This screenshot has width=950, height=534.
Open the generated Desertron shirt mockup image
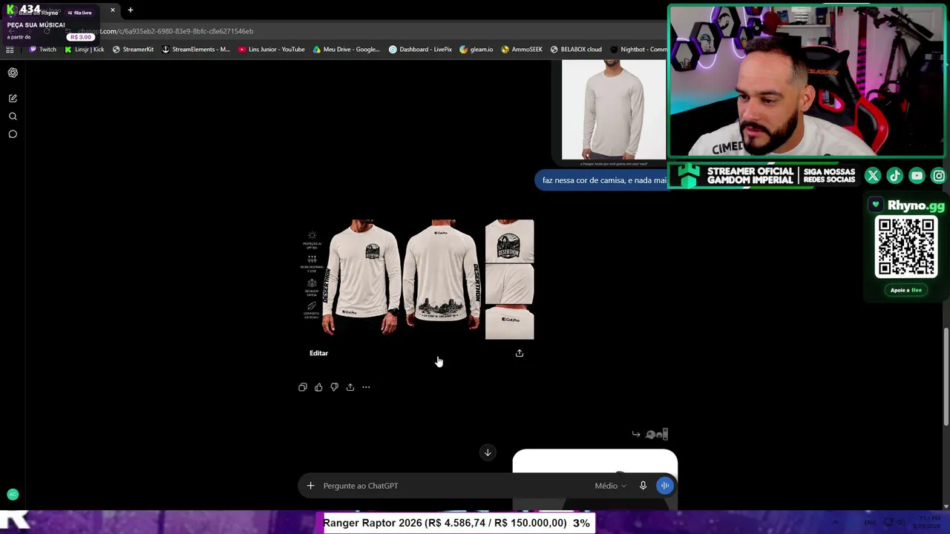click(x=418, y=280)
